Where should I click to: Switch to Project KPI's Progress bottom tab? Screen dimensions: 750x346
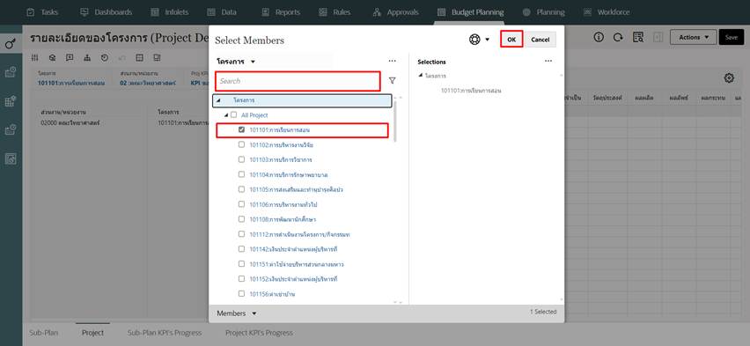259,333
